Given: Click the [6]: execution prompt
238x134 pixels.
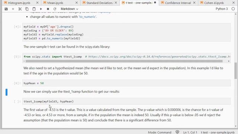Looking at the screenshot, I should coord(17,83).
